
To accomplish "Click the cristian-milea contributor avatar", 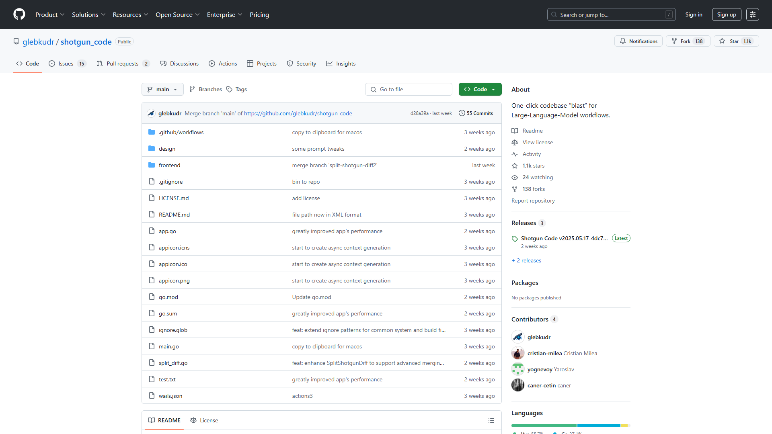I will tap(518, 353).
